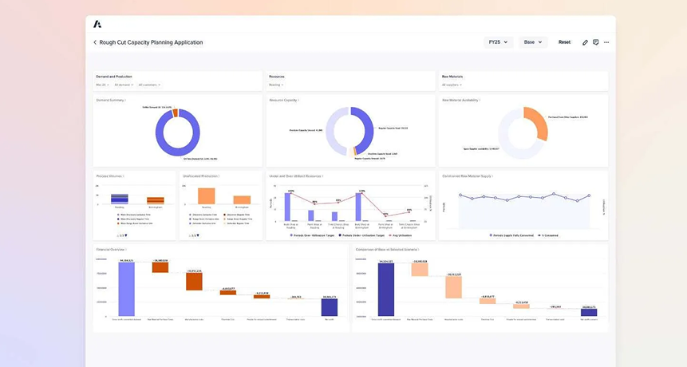The image size is (687, 367).
Task: Click the Net profit bar in Financial Overview
Action: pyautogui.click(x=330, y=306)
